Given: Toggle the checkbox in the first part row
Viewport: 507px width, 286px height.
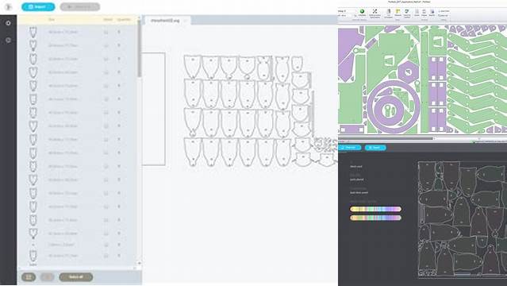Looking at the screenshot, I should [106, 32].
